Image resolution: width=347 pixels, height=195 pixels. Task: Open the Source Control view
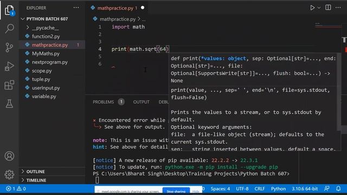point(9,47)
